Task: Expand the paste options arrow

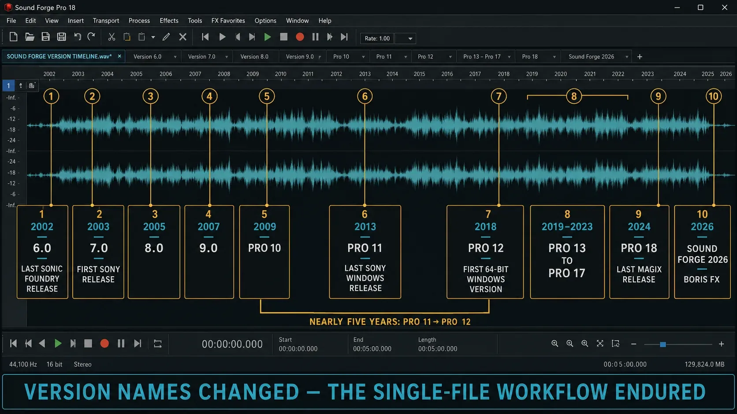Action: 153,37
